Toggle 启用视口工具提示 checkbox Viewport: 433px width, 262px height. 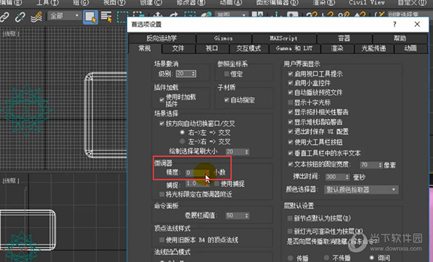[290, 74]
